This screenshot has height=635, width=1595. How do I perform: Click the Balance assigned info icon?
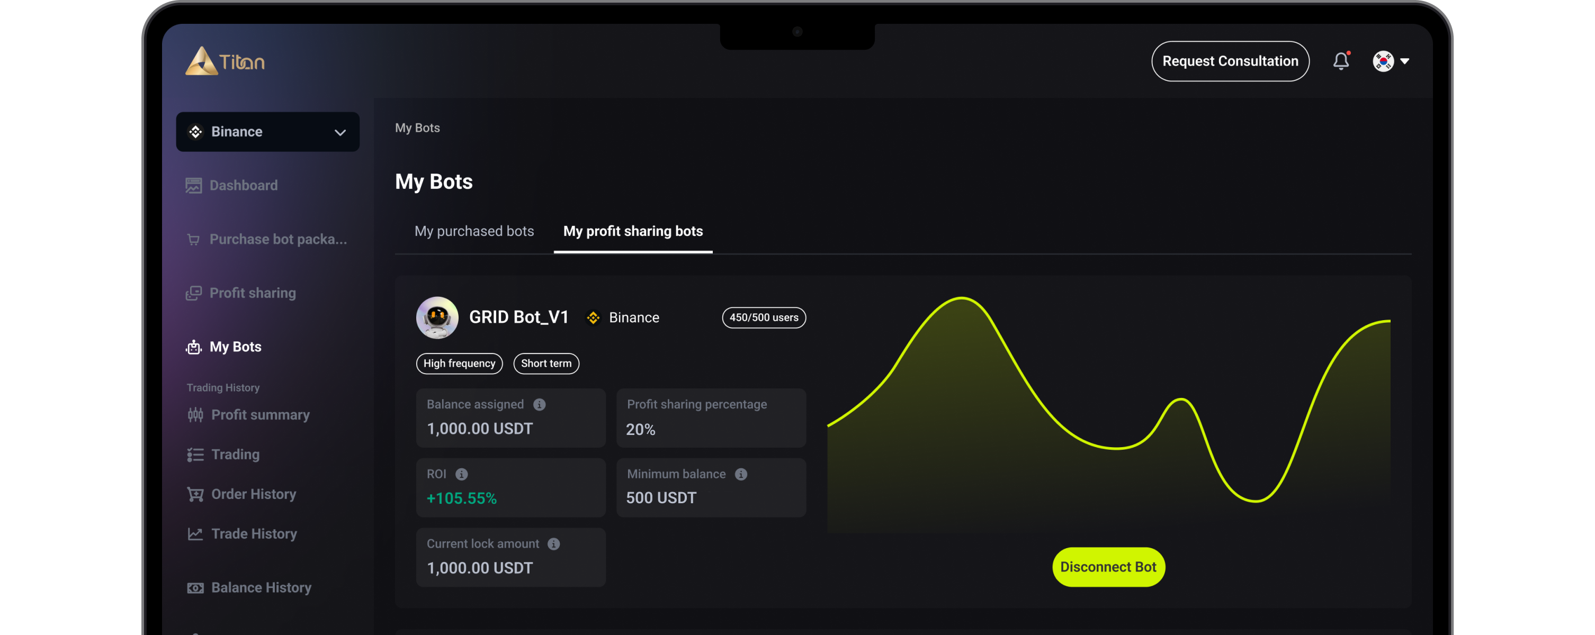(539, 404)
